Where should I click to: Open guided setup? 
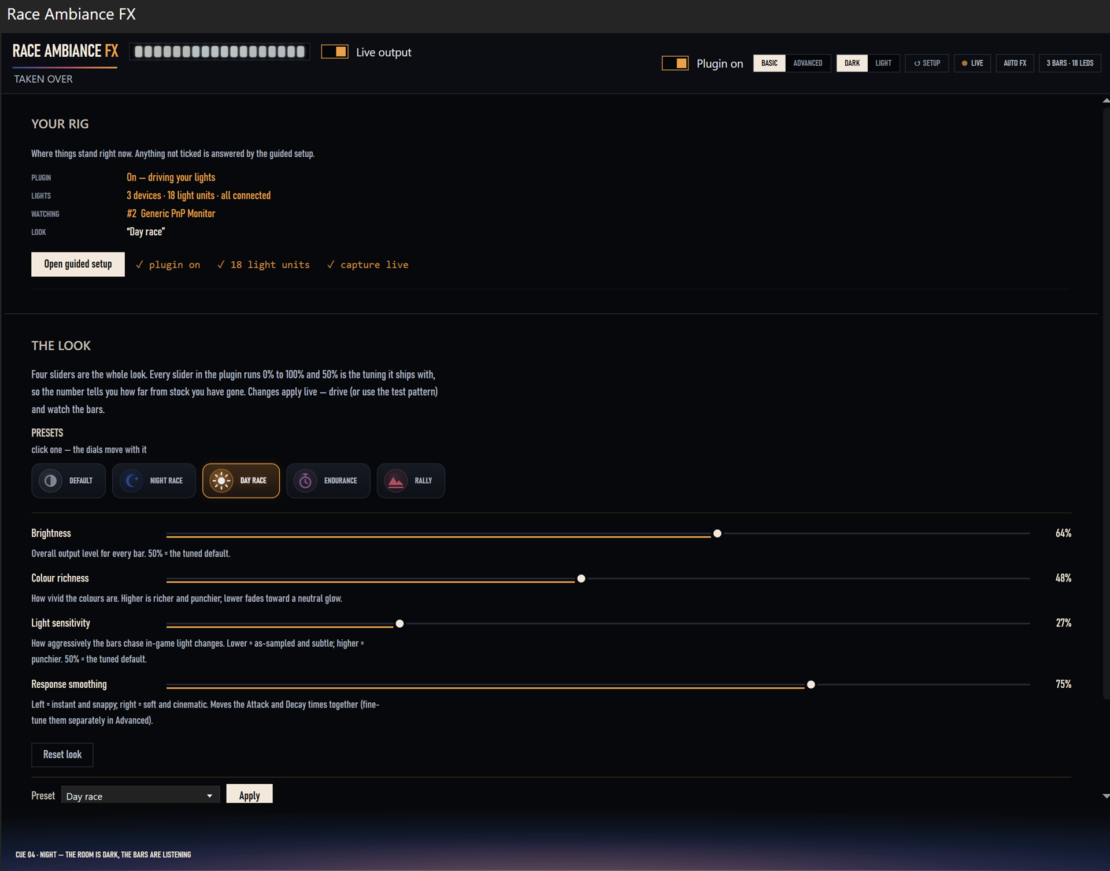[x=78, y=264]
